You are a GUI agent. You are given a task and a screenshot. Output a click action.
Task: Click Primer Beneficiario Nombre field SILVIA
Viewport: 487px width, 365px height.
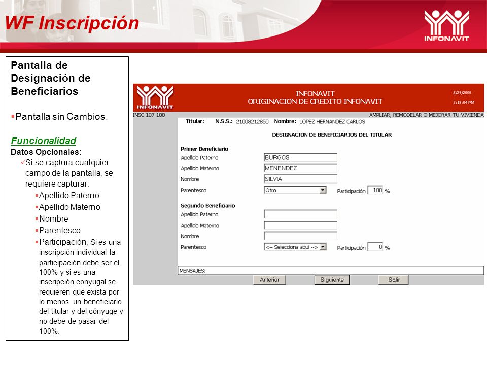pyautogui.click(x=300, y=179)
